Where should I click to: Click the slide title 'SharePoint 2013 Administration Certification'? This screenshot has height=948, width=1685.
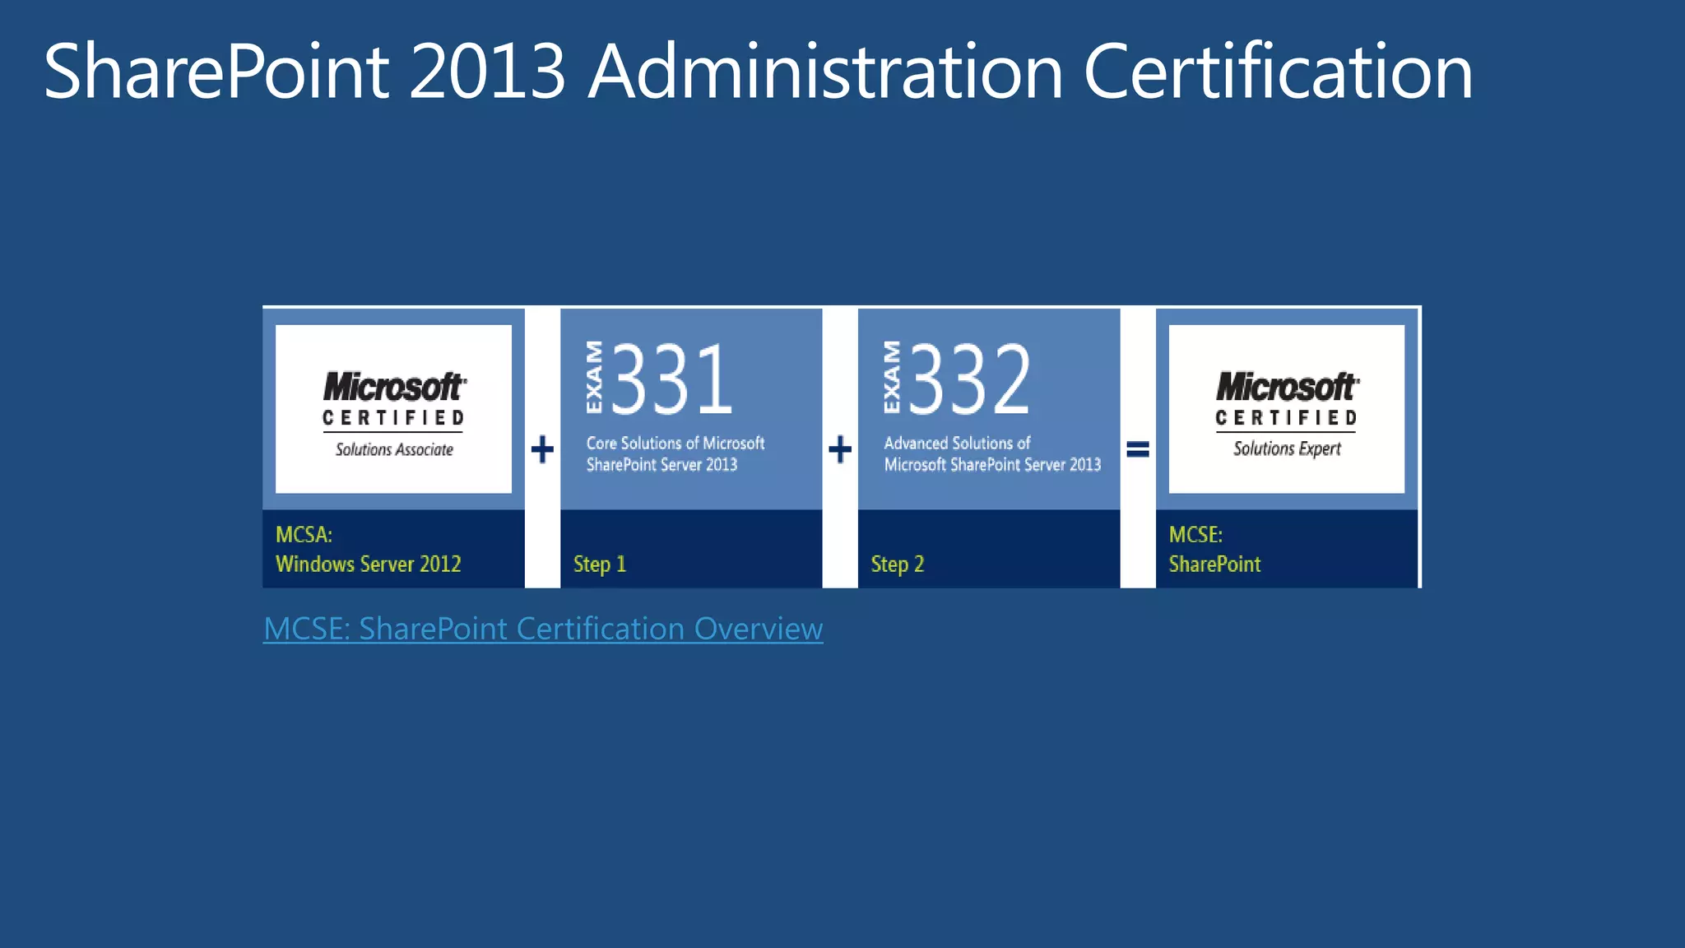point(759,72)
